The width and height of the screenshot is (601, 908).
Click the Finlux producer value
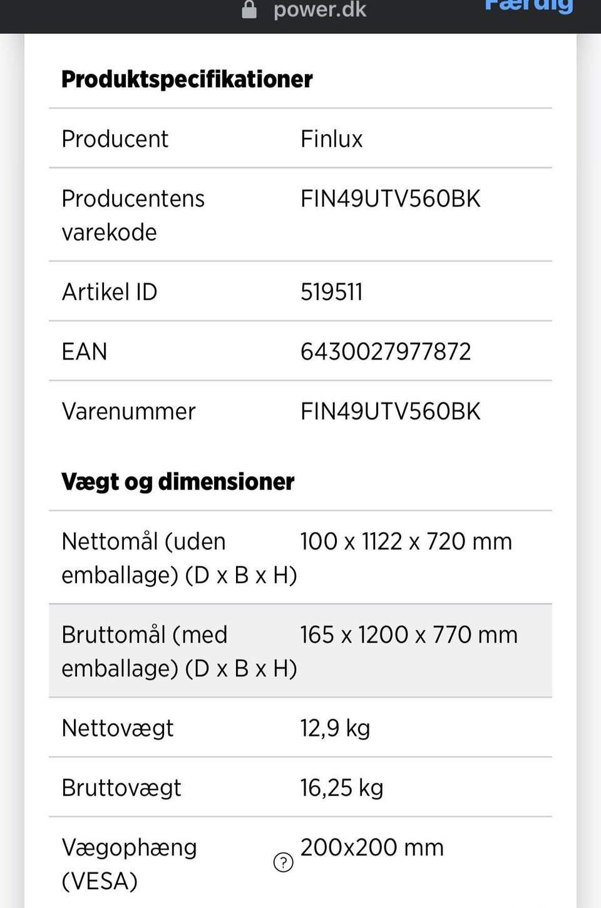(331, 139)
